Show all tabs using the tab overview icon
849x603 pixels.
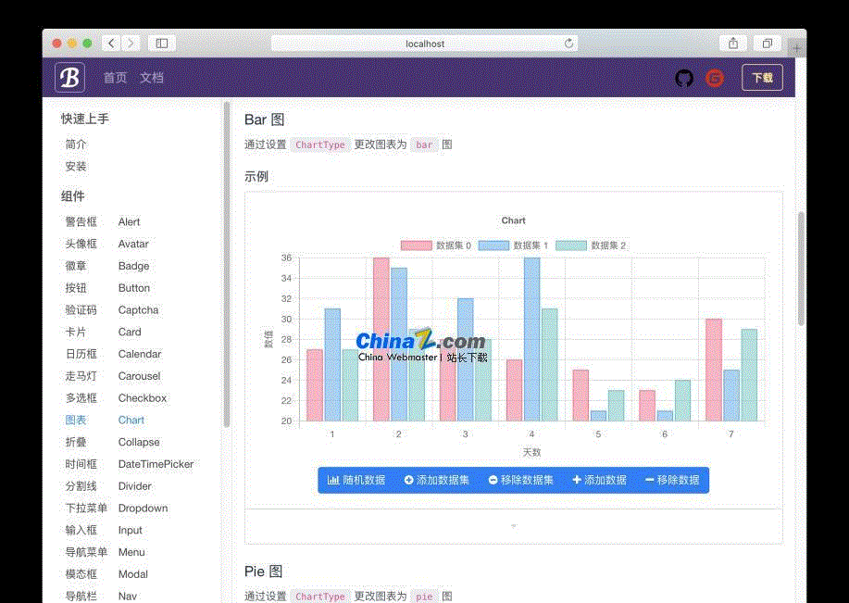click(x=768, y=44)
